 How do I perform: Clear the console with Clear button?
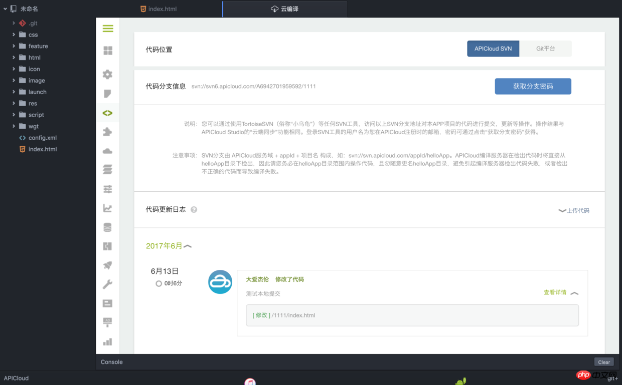point(604,362)
